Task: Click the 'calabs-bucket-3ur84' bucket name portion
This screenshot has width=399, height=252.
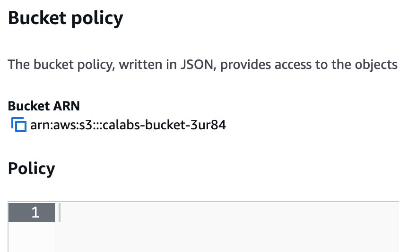Action: click(164, 125)
